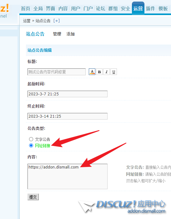Toggle bold formatting for the title

[99, 72]
